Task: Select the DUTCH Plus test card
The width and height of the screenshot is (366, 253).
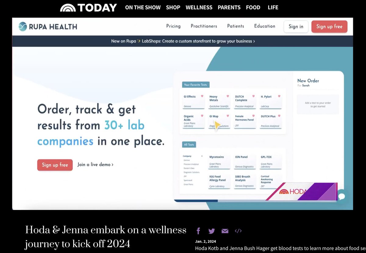Action: click(x=271, y=121)
